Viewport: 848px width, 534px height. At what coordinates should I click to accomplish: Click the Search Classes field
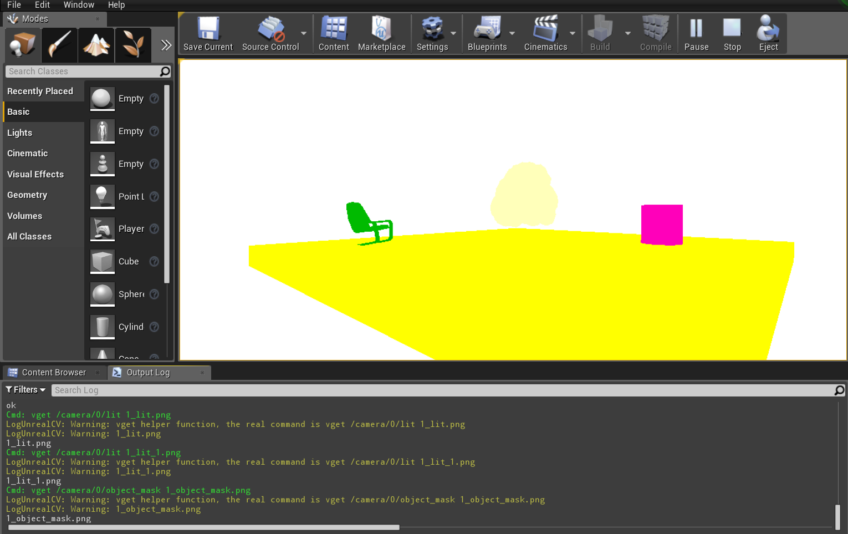point(83,71)
